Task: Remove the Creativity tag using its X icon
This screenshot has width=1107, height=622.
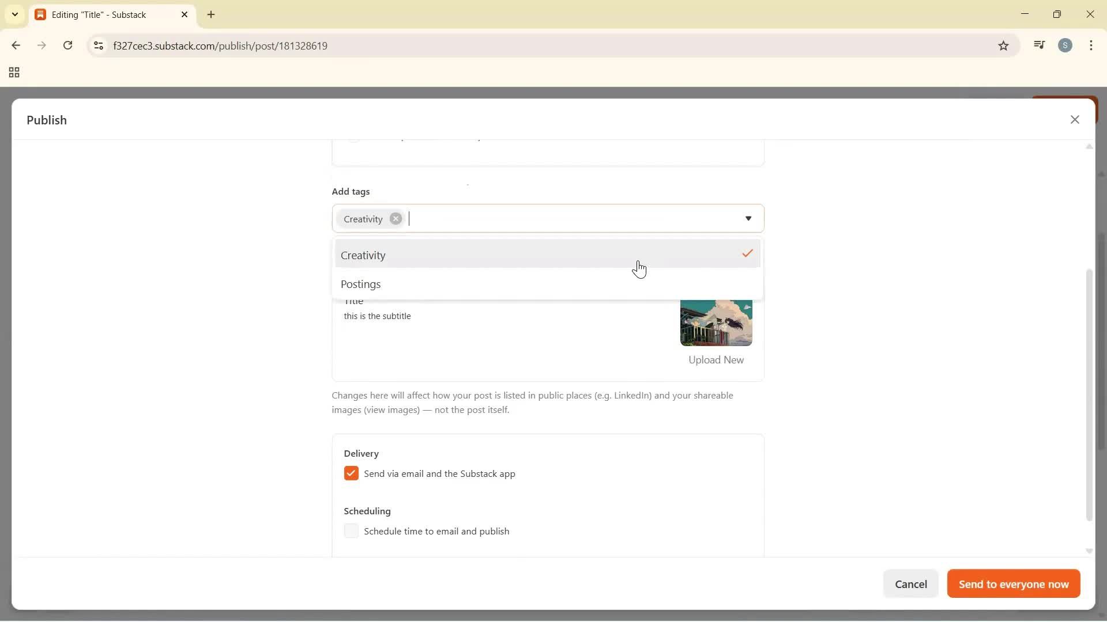Action: point(396,219)
